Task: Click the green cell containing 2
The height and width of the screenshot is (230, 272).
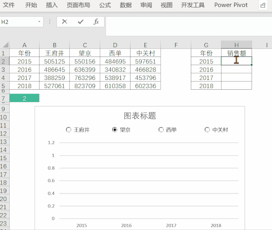Action: [25, 98]
